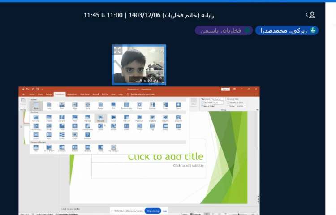This screenshot has width=336, height=215.
Task: Apply the Honeycomb transition
Action: [x=88, y=127]
